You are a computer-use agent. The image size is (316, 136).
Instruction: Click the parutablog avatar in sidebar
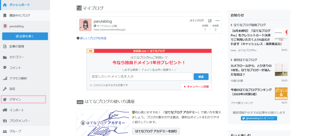[5, 26]
